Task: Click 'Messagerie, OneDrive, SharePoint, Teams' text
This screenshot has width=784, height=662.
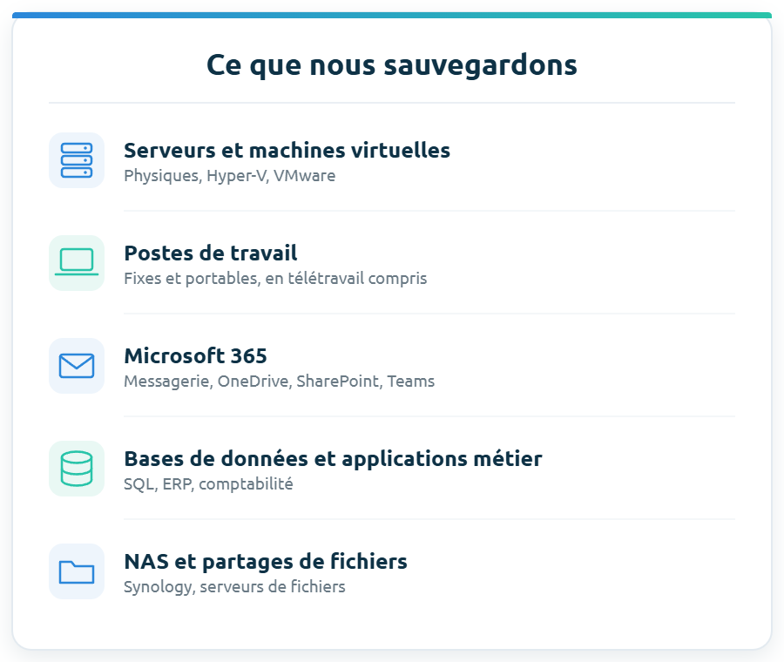Action: pos(279,382)
